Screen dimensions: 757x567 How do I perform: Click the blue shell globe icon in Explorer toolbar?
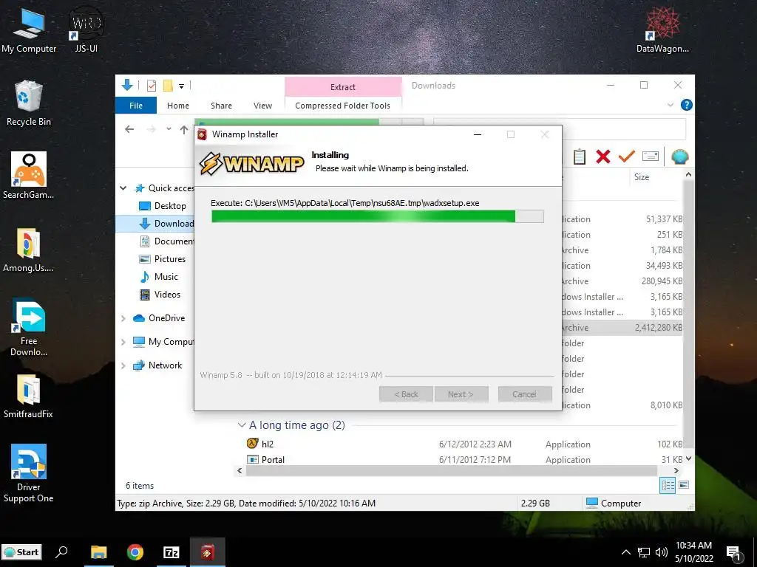pos(680,157)
